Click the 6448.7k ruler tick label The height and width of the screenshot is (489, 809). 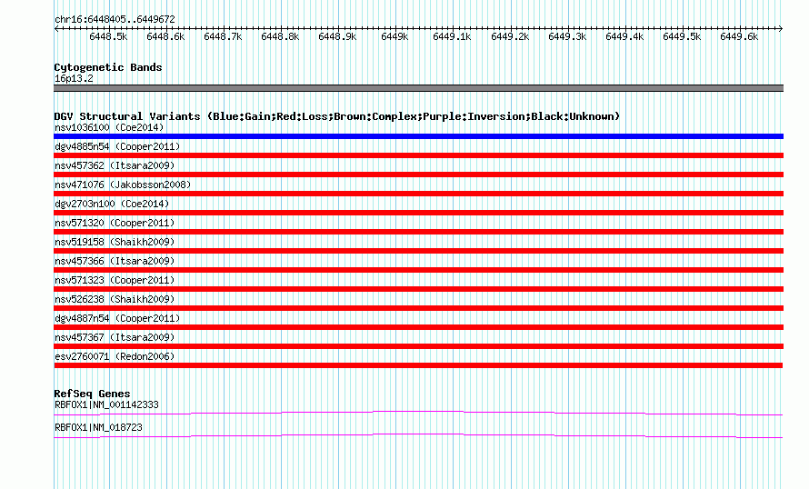[x=223, y=37]
